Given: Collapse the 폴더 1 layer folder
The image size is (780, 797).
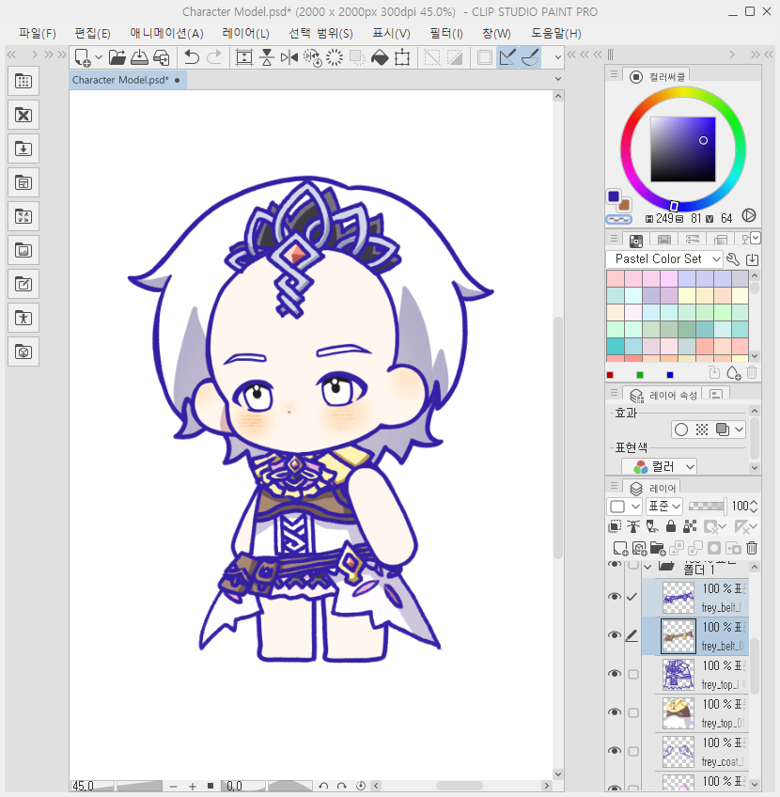Looking at the screenshot, I should click(647, 567).
